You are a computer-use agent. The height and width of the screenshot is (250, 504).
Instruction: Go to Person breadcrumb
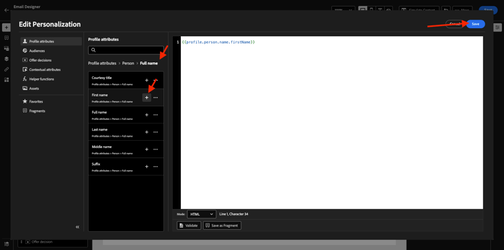tap(128, 64)
